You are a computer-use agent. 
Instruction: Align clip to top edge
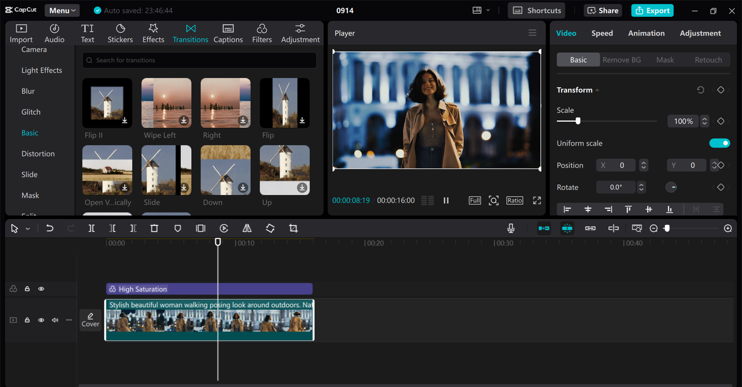pyautogui.click(x=628, y=209)
